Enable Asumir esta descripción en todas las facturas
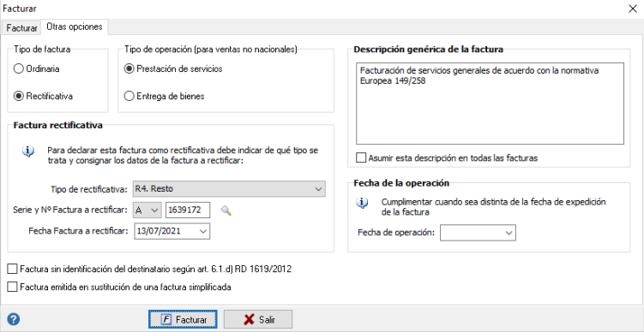 [x=447, y=157]
